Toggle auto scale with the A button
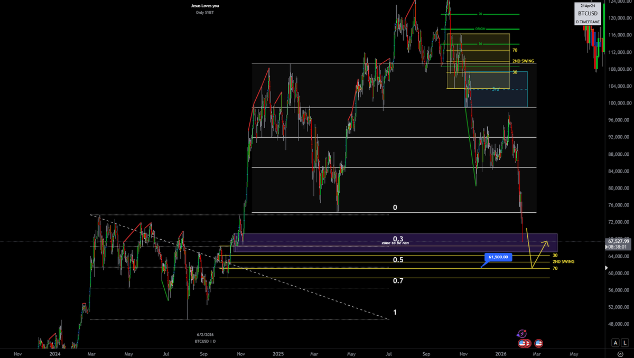This screenshot has height=358, width=634. coord(616,343)
